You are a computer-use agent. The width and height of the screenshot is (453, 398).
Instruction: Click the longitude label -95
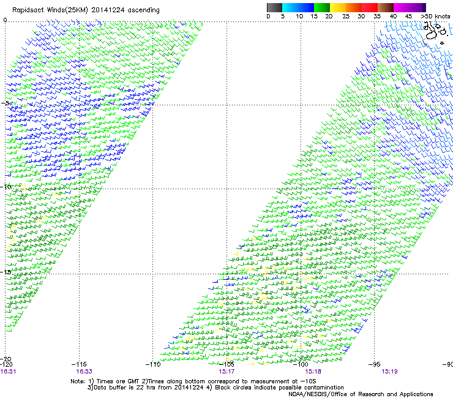click(375, 364)
